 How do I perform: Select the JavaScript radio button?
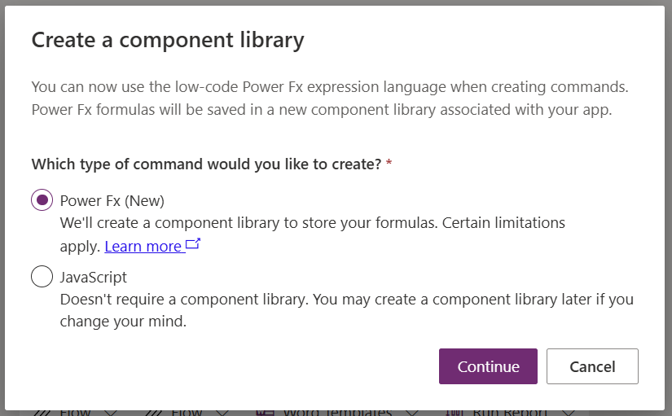coord(42,277)
